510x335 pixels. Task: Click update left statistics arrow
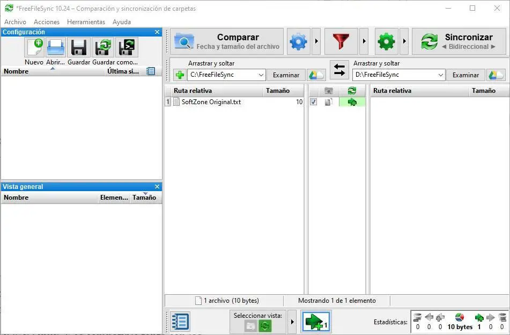click(x=429, y=317)
